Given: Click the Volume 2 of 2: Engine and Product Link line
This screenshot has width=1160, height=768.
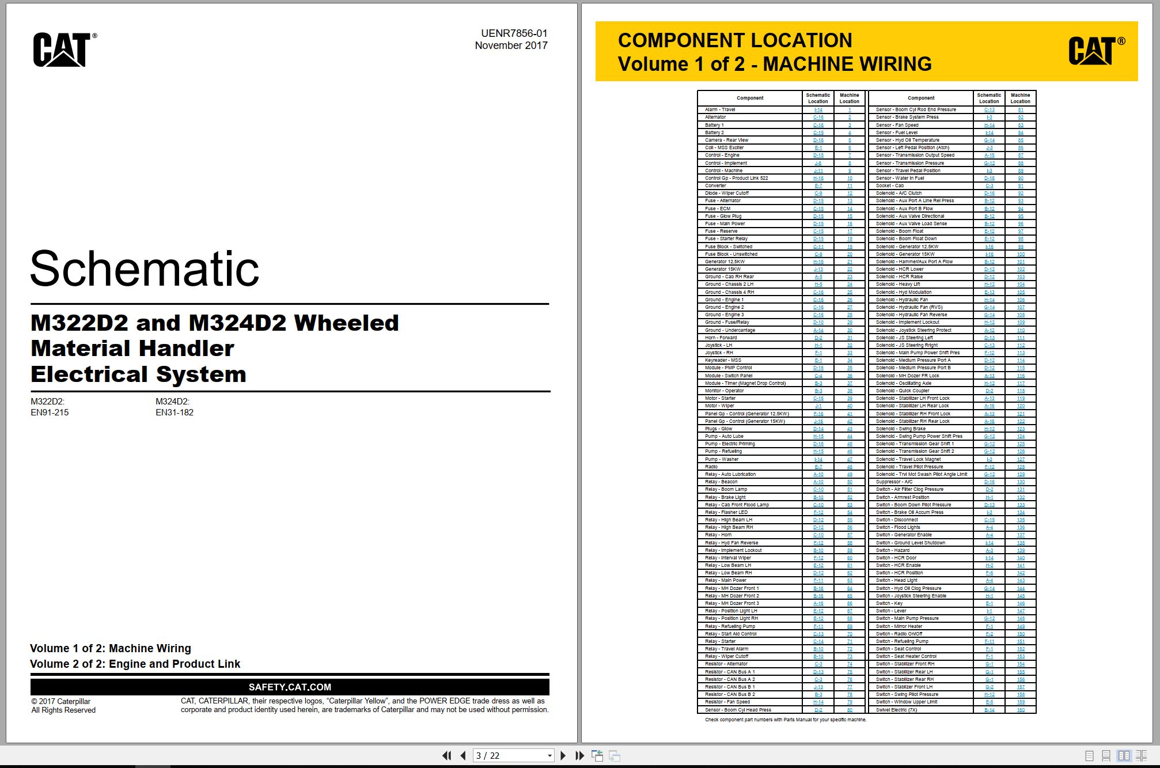Looking at the screenshot, I should coord(135,664).
